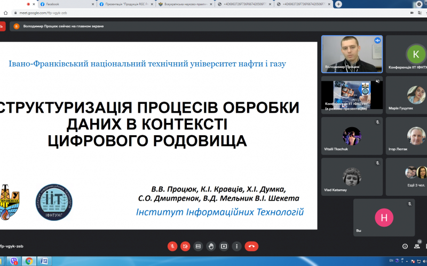
Task: Select the green K avatar participant tile
Action: 406,54
